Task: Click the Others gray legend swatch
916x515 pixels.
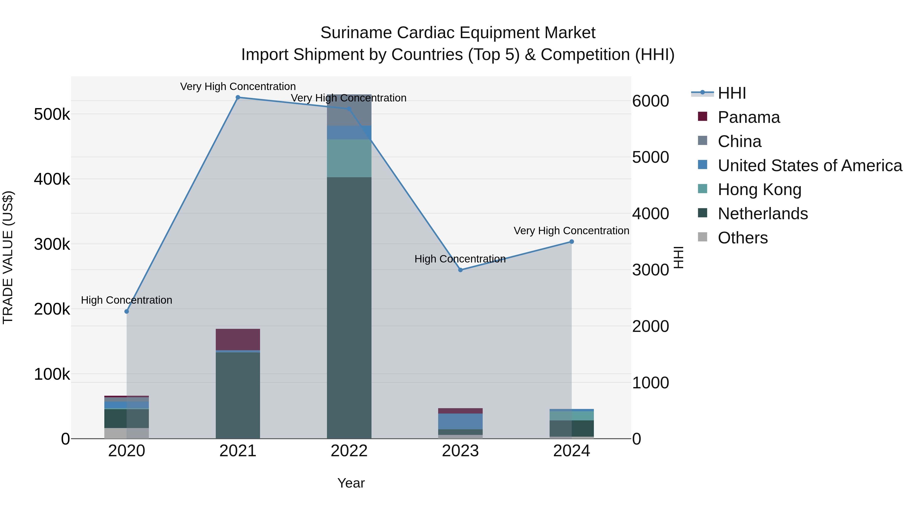Action: click(703, 237)
